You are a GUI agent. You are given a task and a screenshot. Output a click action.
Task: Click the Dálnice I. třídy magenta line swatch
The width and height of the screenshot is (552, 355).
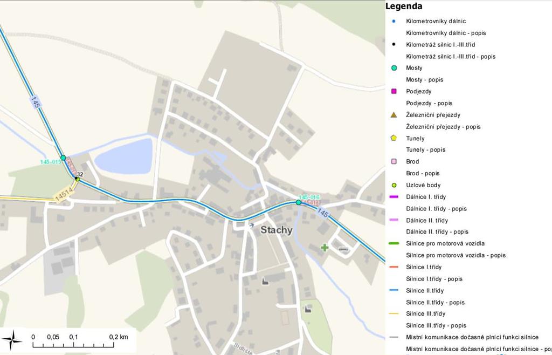point(394,197)
